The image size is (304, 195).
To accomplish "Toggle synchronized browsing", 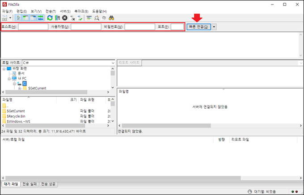I will point(104,18).
